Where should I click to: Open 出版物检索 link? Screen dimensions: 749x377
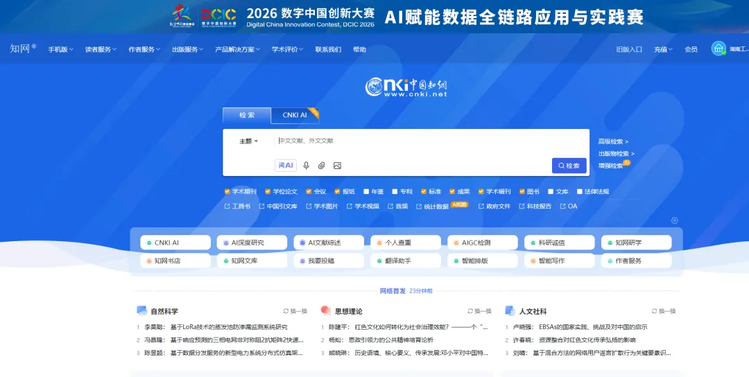[617, 154]
